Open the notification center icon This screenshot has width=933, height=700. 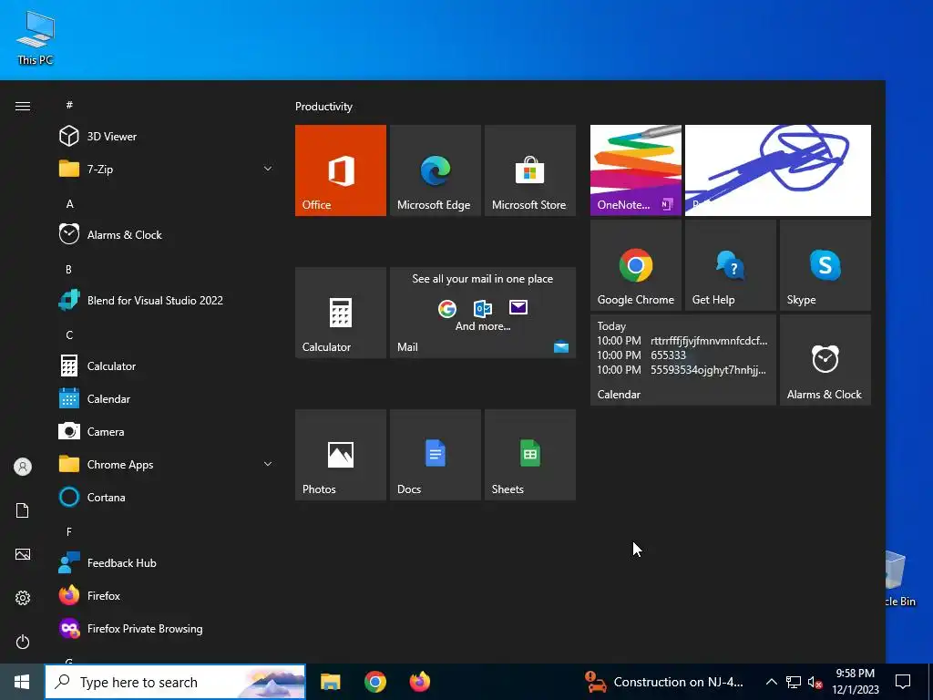[903, 682]
